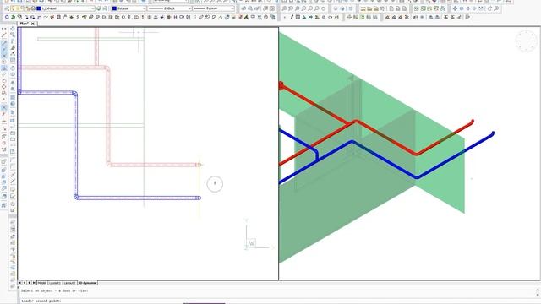Click the highlighted cross icon in left toolbar

pyautogui.click(x=3, y=108)
